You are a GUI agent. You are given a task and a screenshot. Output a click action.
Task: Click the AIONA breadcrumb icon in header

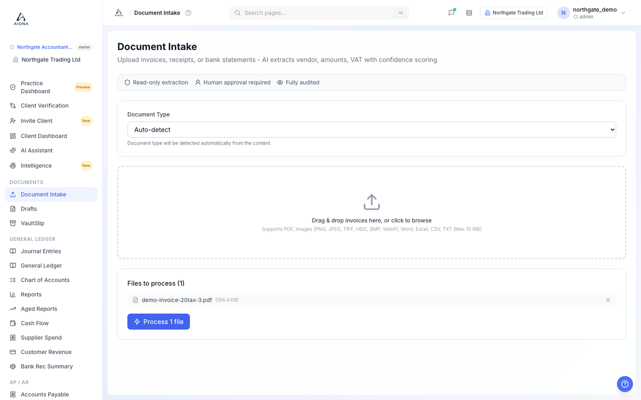(x=119, y=13)
